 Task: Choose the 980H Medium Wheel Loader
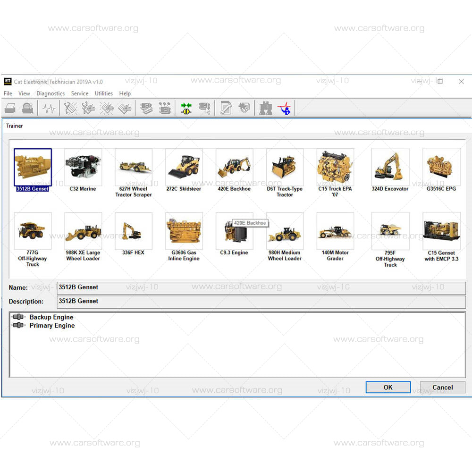285,231
